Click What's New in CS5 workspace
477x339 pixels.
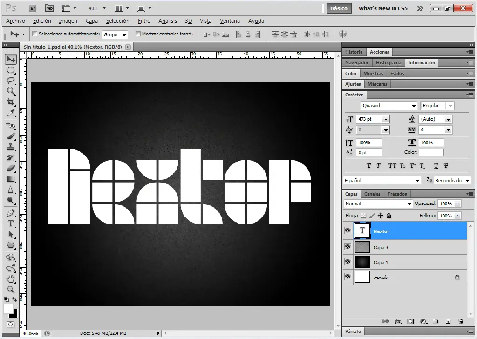point(383,8)
